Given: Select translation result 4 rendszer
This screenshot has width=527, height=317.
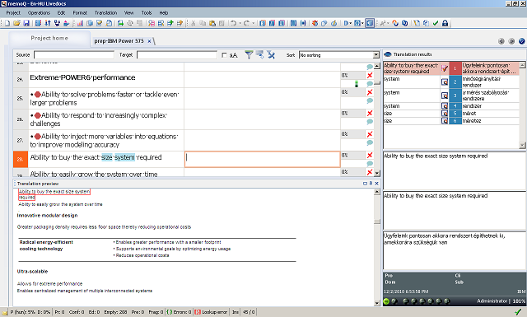Looking at the screenshot, I should point(451,106).
